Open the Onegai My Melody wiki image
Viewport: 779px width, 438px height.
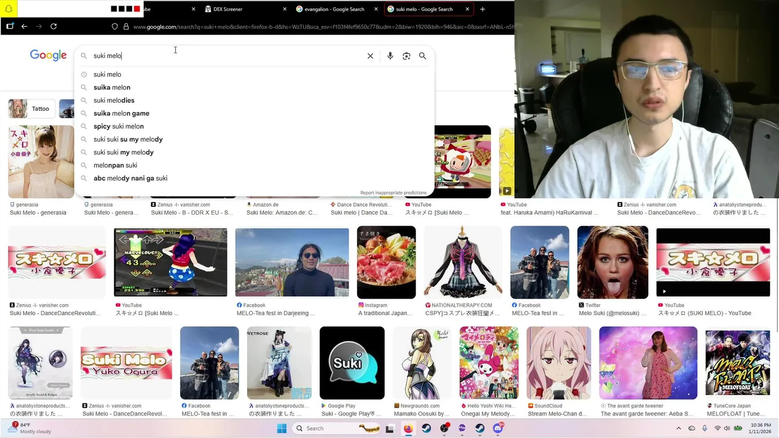pos(489,363)
